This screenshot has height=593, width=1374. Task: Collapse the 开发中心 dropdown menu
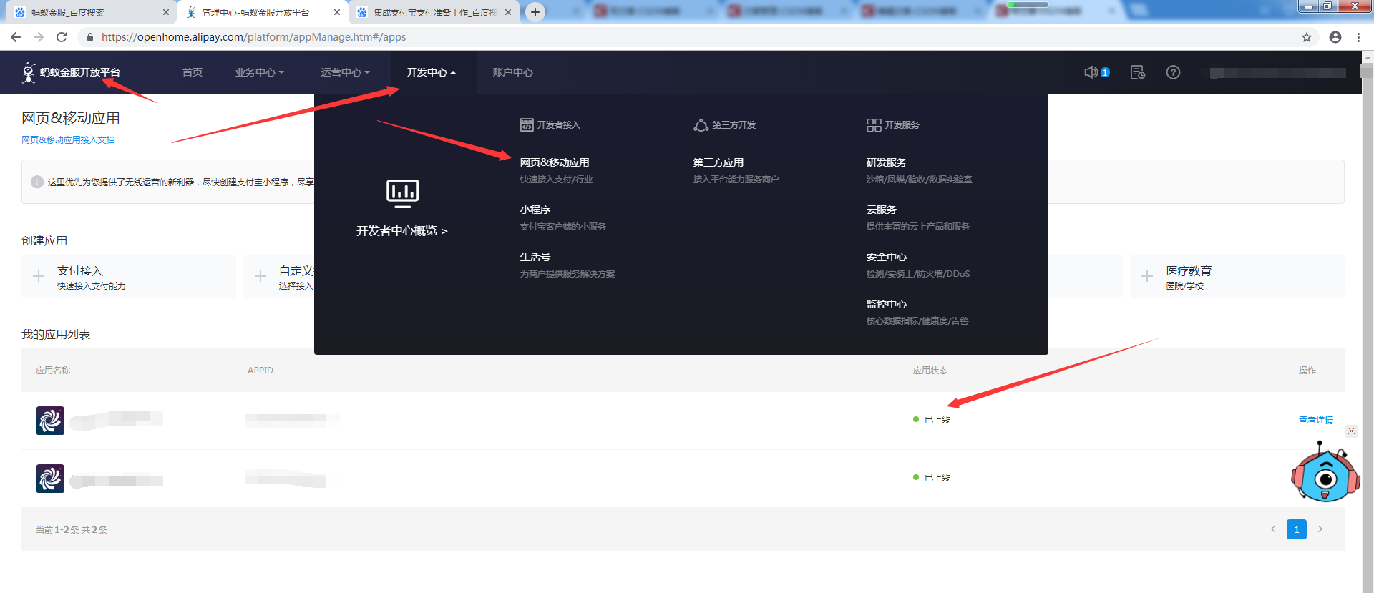[x=432, y=72]
